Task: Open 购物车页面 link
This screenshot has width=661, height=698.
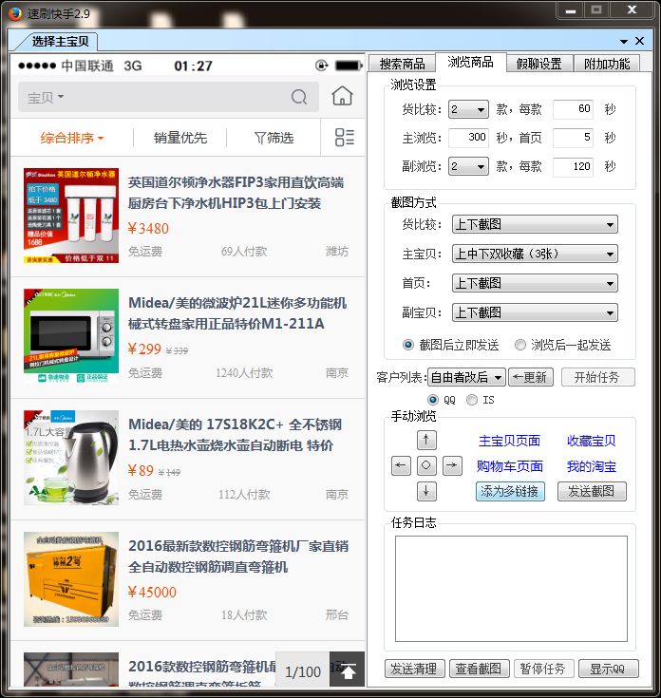Action: point(509,466)
